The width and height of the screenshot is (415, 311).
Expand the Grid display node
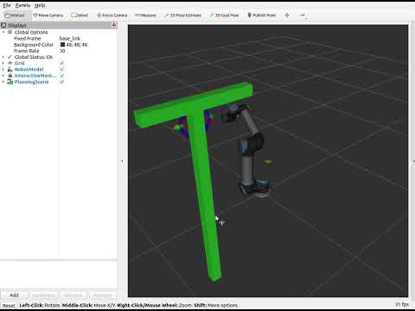point(3,63)
